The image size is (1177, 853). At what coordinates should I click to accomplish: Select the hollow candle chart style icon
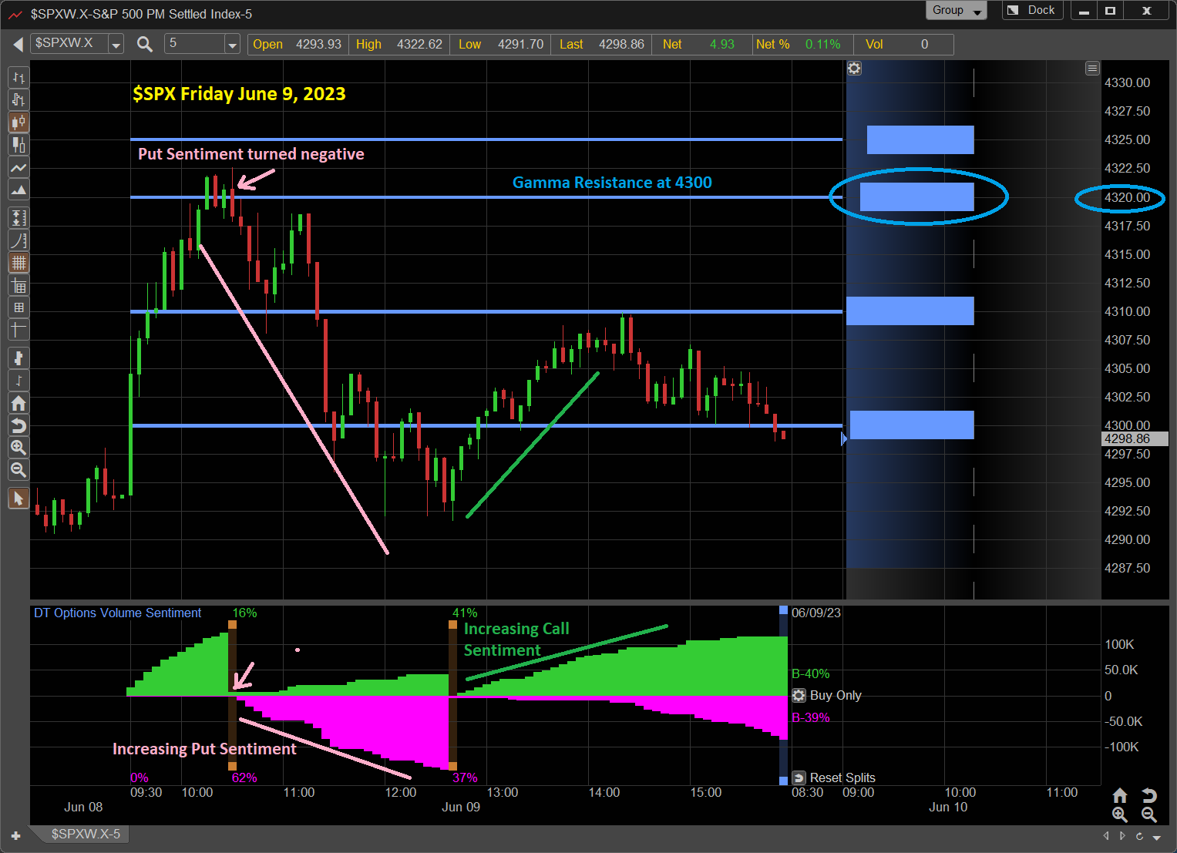(x=18, y=144)
